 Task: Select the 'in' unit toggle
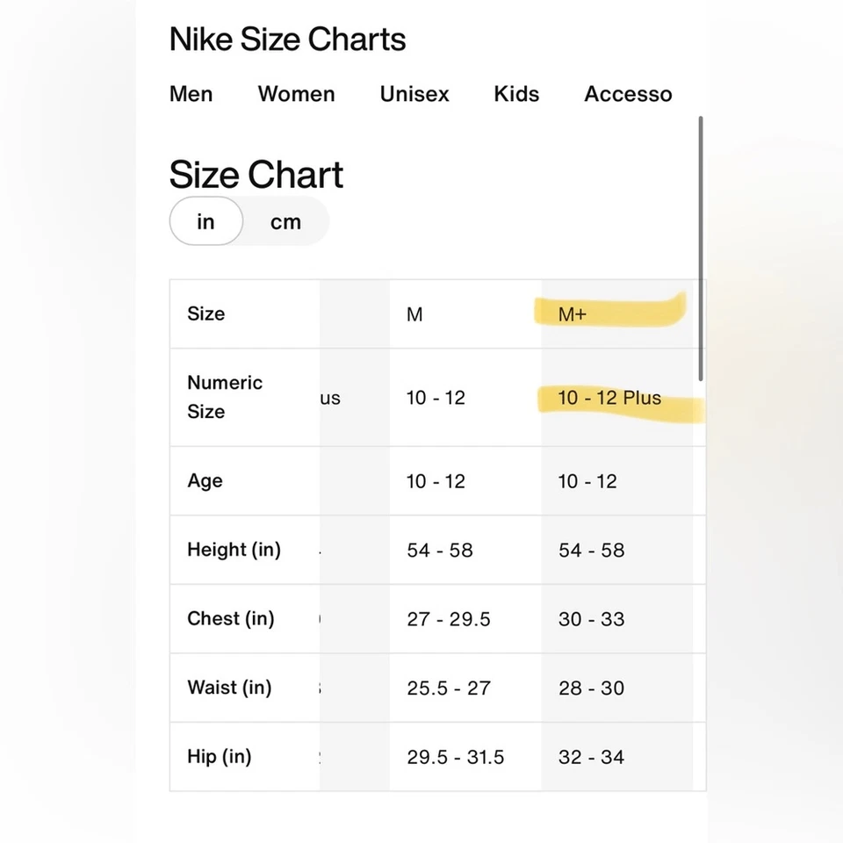(x=205, y=221)
